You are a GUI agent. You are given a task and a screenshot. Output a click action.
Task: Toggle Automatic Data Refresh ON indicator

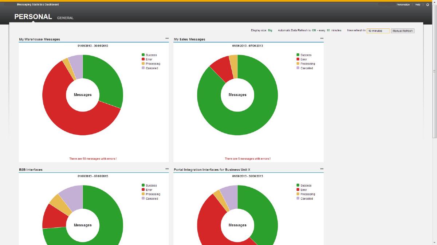[314, 30]
